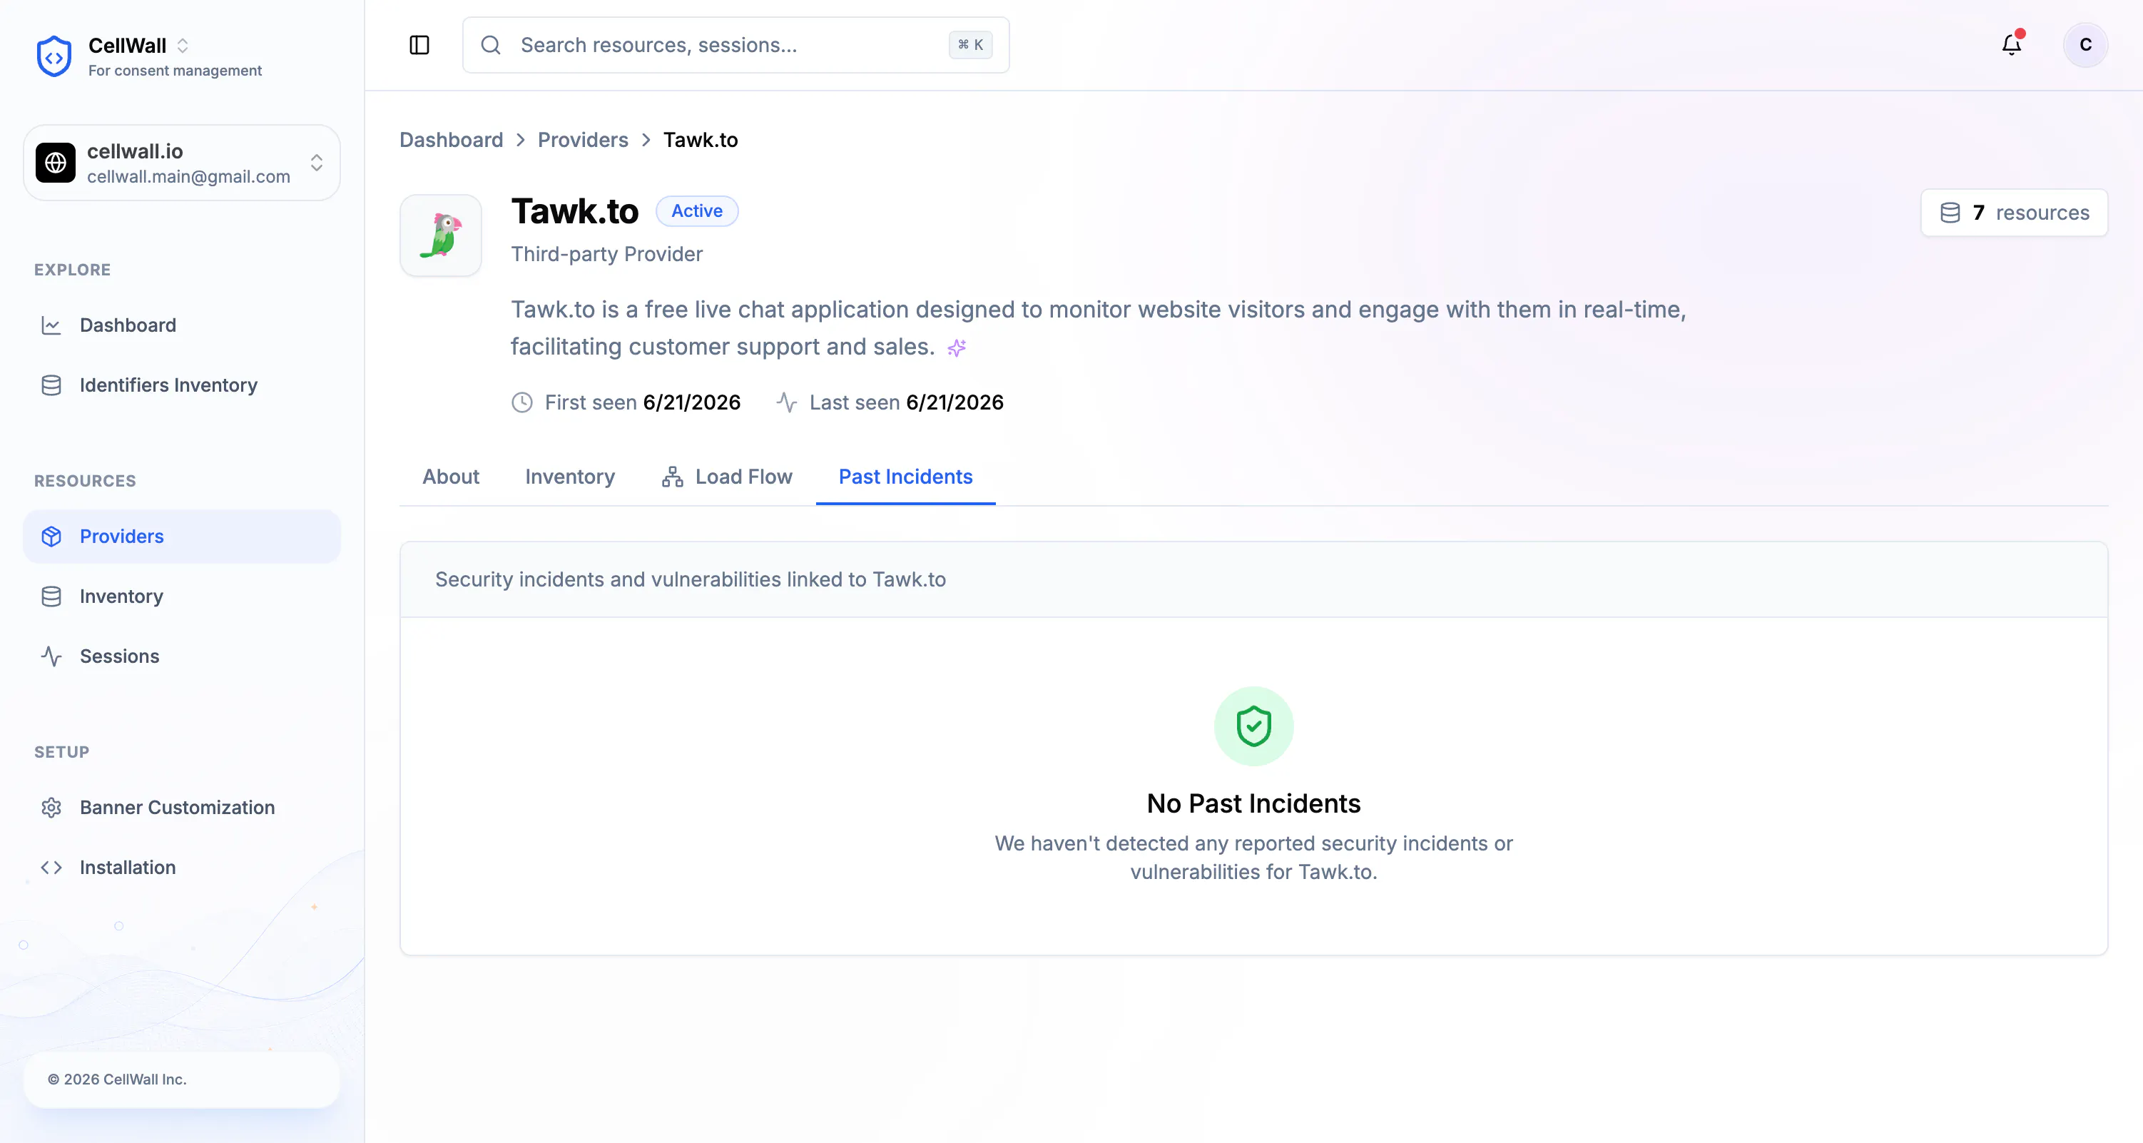Click the activity icon next to Last seen
The width and height of the screenshot is (2143, 1143).
[787, 402]
